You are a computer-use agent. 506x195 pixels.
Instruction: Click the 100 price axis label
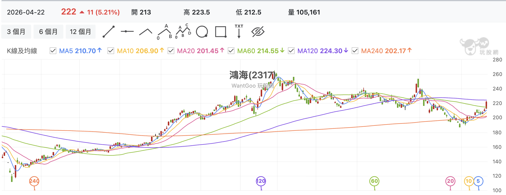point(497,190)
